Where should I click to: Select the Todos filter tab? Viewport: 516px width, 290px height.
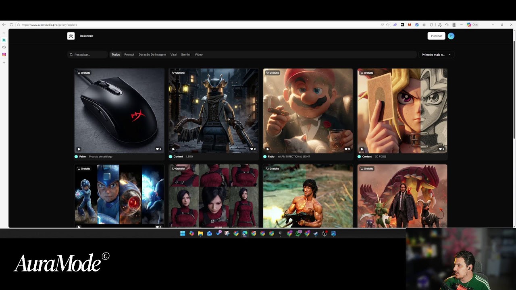pyautogui.click(x=116, y=54)
